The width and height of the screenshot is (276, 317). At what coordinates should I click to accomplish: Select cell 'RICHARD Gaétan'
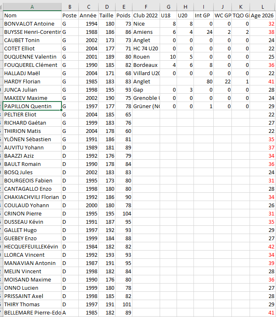click(32, 123)
